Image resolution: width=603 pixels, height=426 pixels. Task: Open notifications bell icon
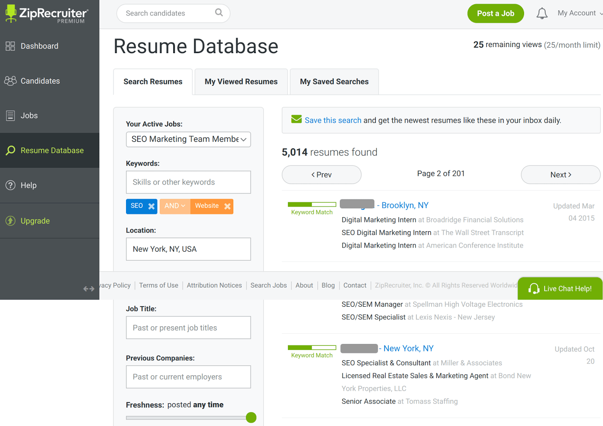coord(542,14)
